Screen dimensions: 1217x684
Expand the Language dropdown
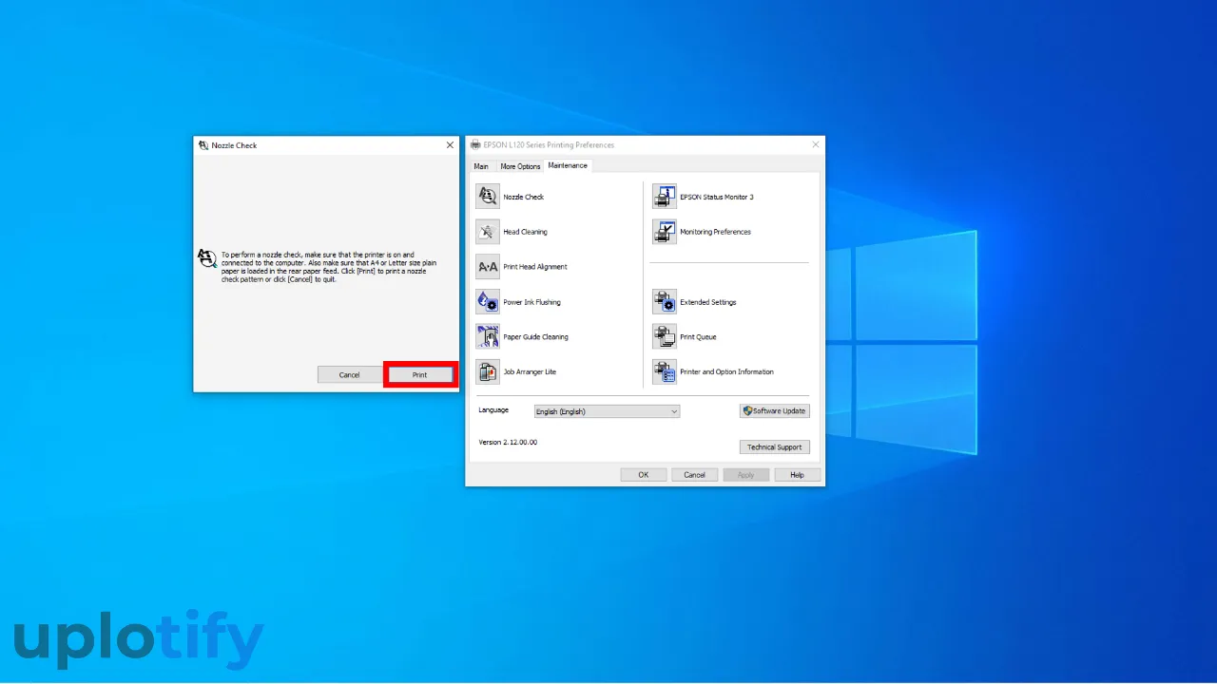click(607, 411)
